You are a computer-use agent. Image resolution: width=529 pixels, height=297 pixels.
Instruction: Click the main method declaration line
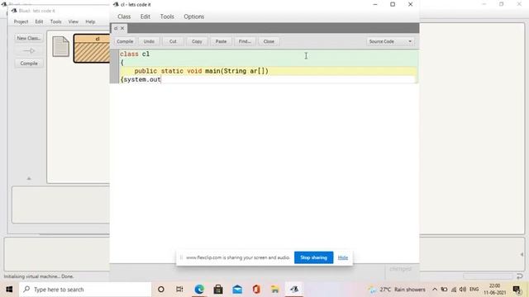[202, 71]
